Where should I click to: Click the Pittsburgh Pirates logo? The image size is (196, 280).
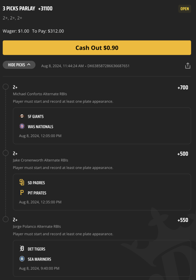(x=22, y=192)
